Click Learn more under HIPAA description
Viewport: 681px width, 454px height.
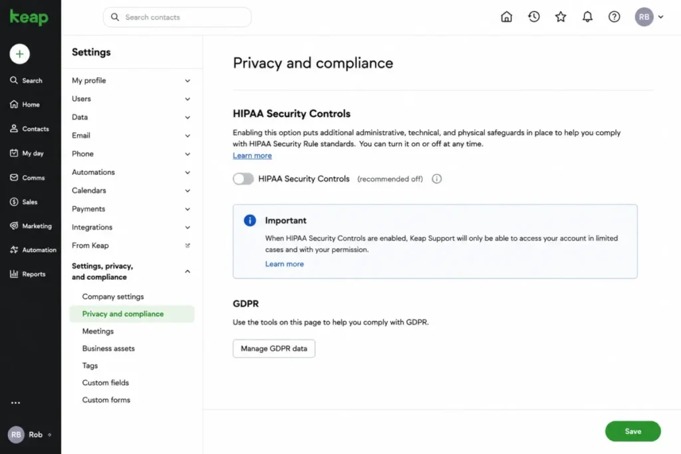click(252, 156)
